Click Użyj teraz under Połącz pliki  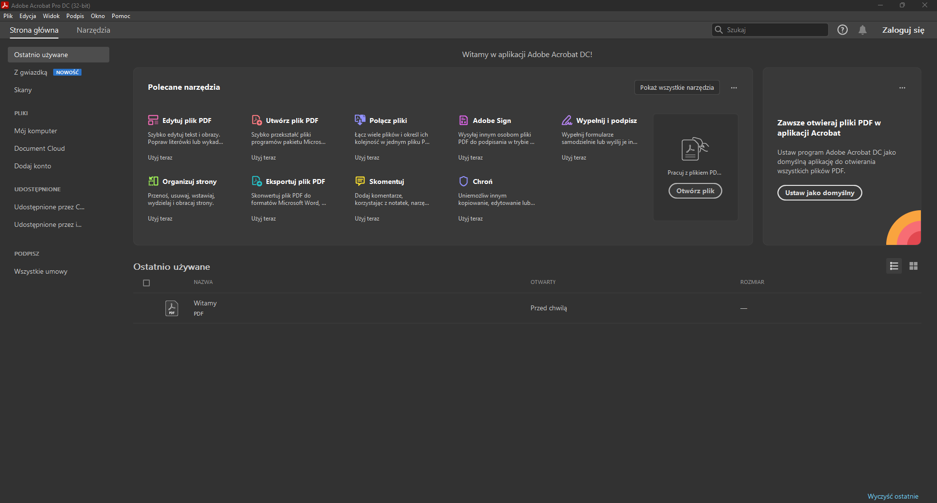coord(367,158)
